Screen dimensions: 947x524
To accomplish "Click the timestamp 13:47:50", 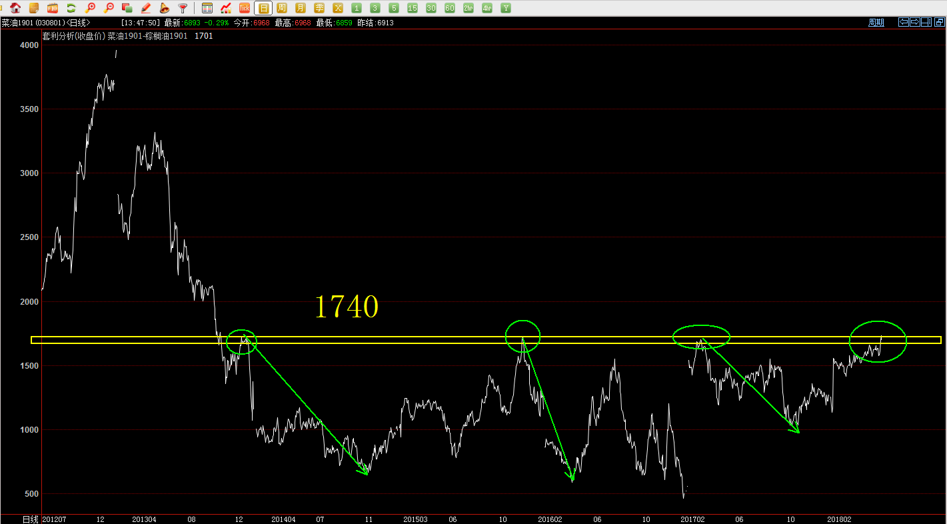I will click(x=141, y=23).
